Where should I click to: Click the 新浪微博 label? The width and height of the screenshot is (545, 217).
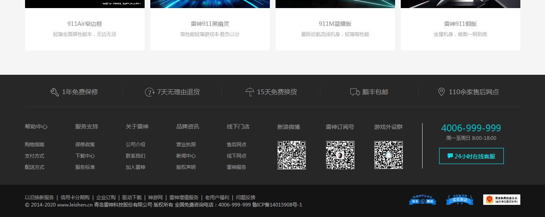click(289, 127)
